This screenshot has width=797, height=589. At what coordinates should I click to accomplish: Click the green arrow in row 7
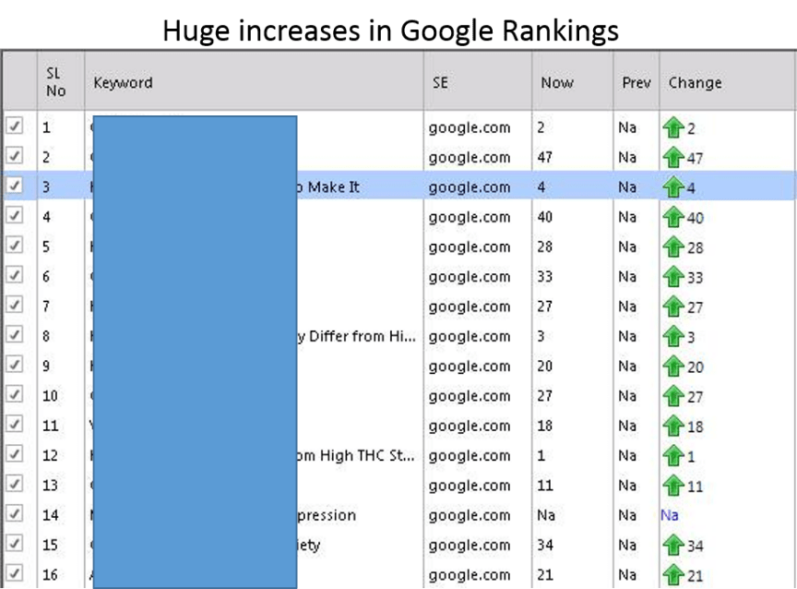click(x=673, y=307)
